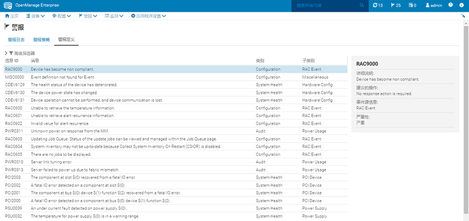
Task: Click the search magnifier icon
Action: pos(362,5)
